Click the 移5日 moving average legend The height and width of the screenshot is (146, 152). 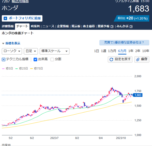click(x=8, y=69)
